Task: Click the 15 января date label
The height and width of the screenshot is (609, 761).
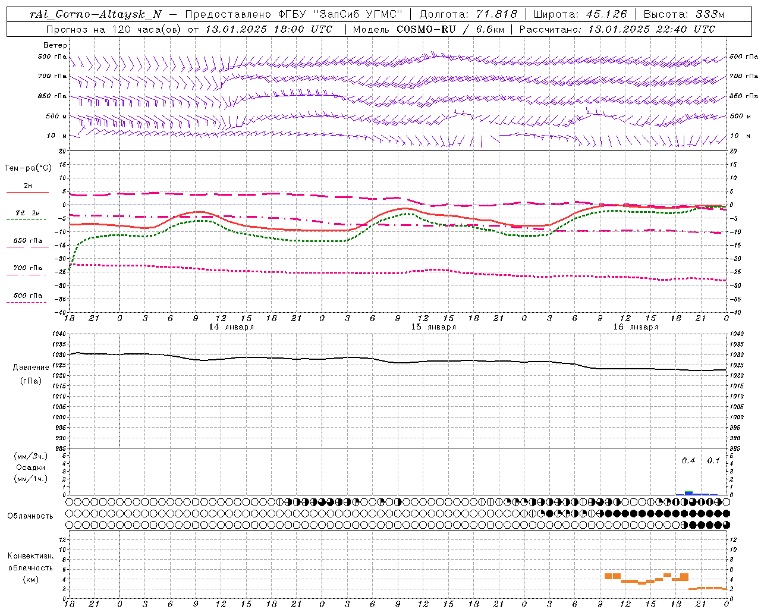Action: tap(433, 327)
